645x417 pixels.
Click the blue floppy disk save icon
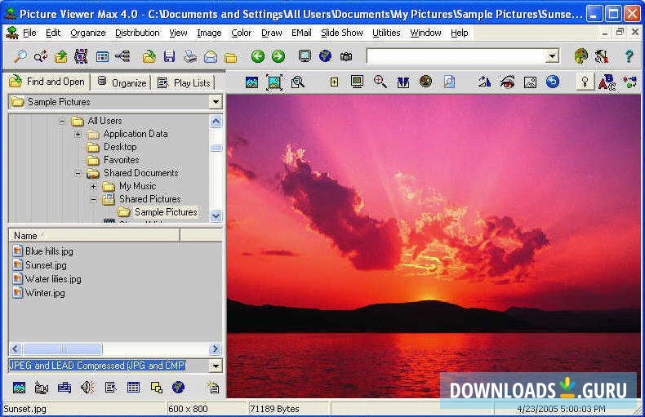pos(169,56)
